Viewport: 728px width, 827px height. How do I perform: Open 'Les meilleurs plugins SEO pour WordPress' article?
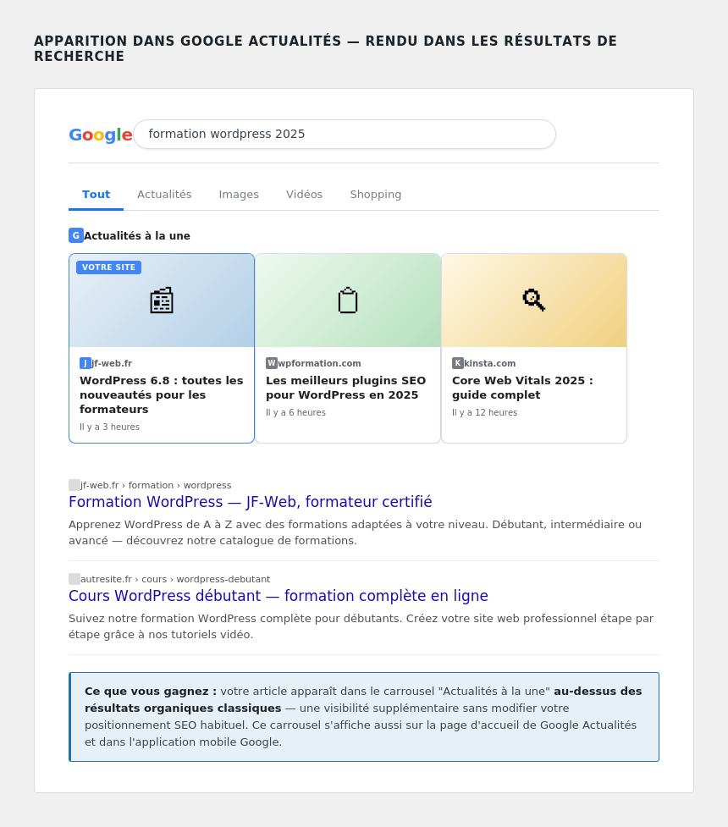pyautogui.click(x=345, y=388)
